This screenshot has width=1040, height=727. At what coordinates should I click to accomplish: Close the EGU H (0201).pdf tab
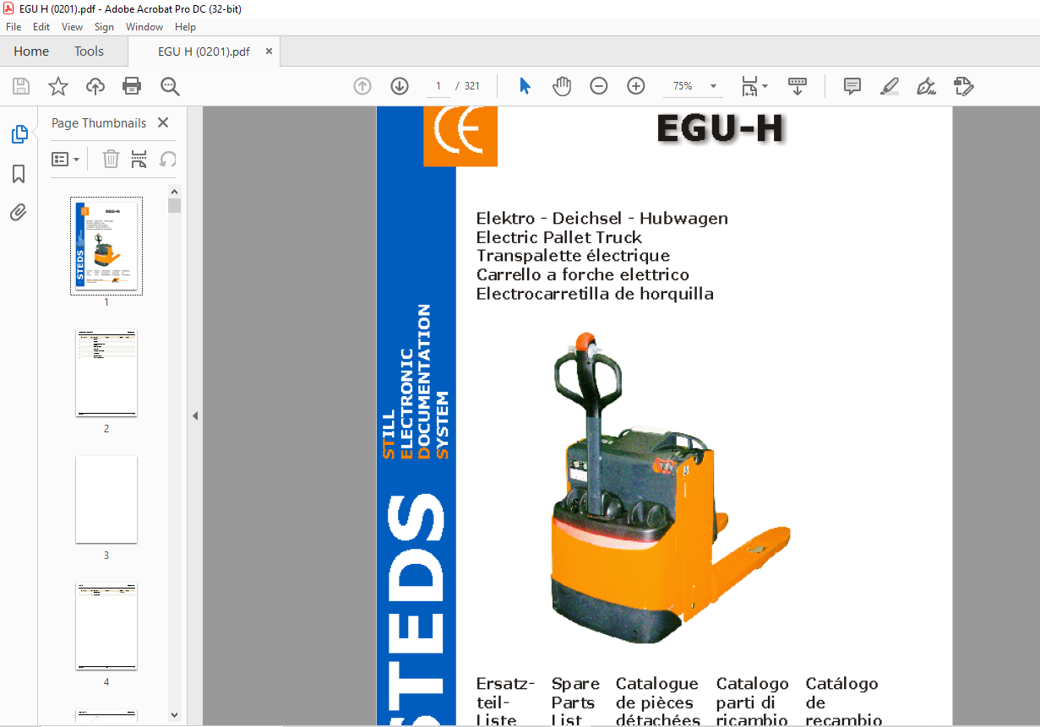[x=269, y=52]
